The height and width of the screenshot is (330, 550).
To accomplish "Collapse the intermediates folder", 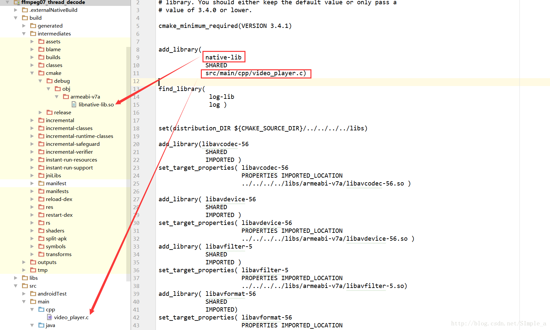I will click(x=24, y=33).
